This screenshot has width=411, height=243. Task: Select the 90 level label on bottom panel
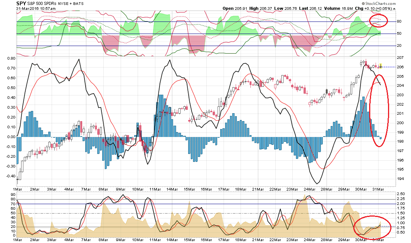(x=13, y=195)
